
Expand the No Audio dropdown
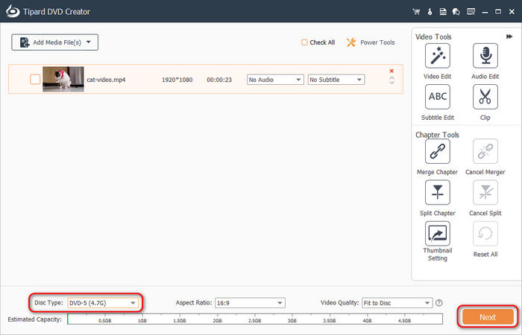click(x=275, y=80)
